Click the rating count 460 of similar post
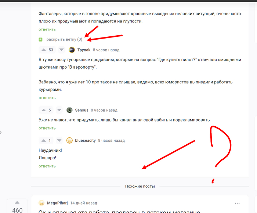The image size is (257, 213). [x=17, y=210]
